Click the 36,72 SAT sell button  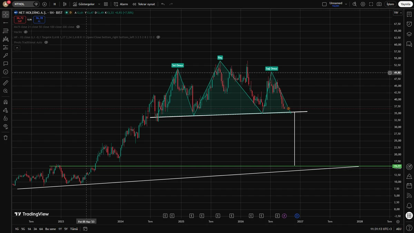[20, 19]
